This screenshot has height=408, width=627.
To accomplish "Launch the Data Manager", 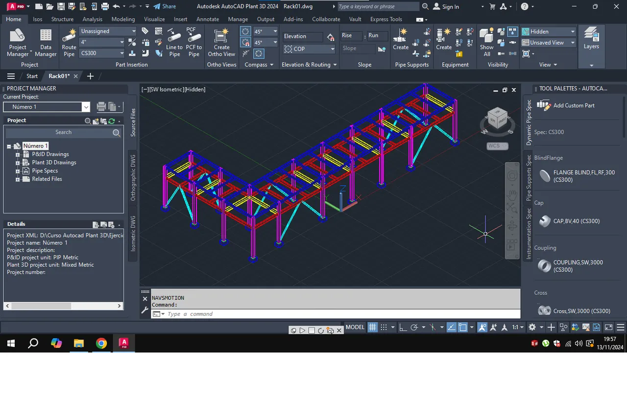I will [46, 43].
